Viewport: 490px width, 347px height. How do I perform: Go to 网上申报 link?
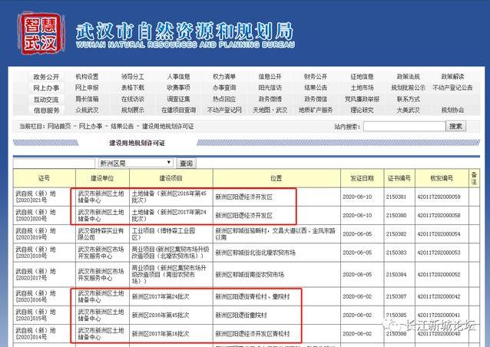point(87,88)
